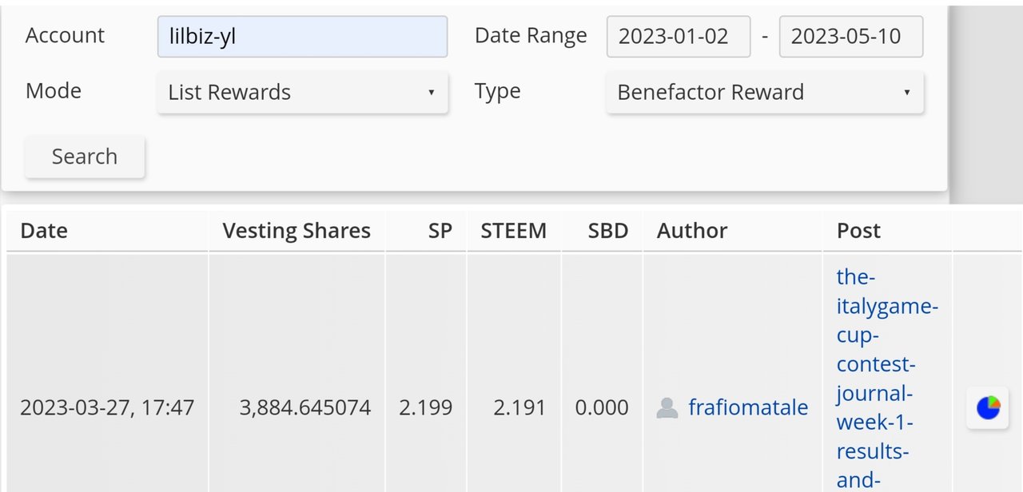Click the 2023-03-27, 17:47 date cell
The height and width of the screenshot is (492, 1023).
107,408
